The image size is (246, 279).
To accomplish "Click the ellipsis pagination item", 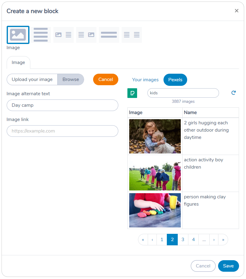I will pyautogui.click(x=204, y=240).
